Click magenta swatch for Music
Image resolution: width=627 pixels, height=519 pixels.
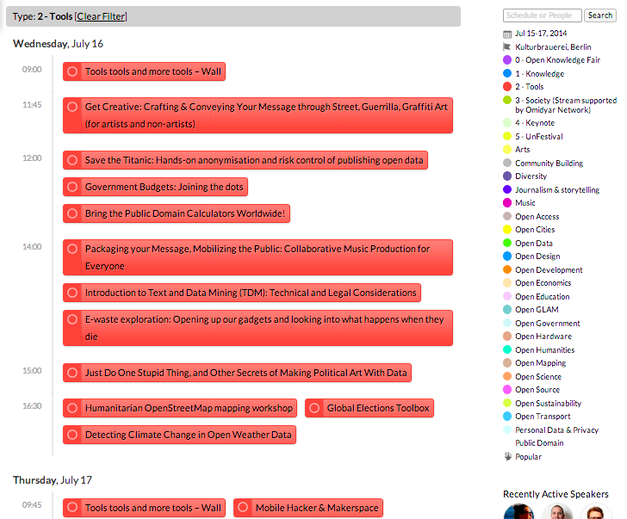507,202
